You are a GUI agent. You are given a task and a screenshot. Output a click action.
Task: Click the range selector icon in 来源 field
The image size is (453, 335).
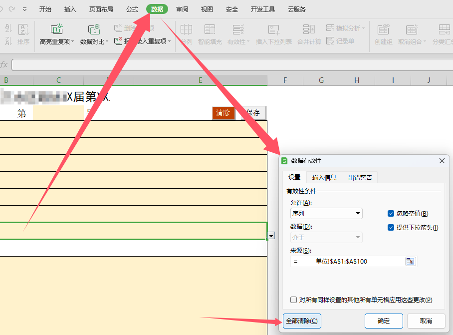coord(410,261)
